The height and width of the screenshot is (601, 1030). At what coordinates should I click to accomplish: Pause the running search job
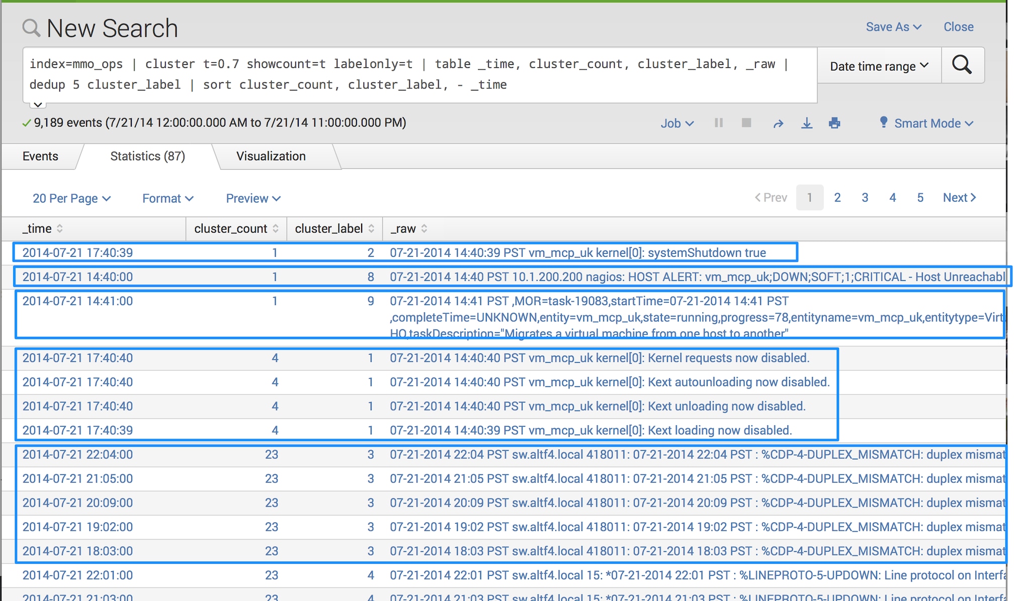[718, 123]
